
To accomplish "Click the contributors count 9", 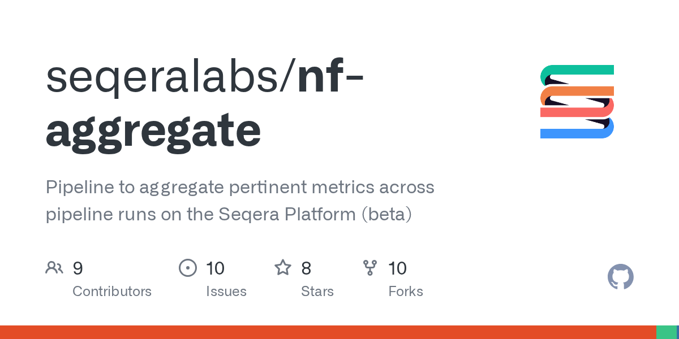I will [78, 268].
